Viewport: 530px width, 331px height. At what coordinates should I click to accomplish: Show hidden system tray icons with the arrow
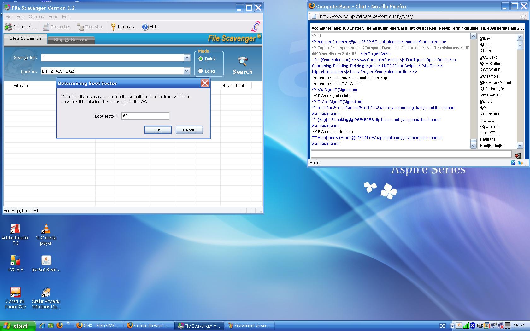coord(452,326)
